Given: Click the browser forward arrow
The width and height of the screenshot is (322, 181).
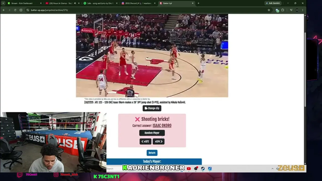Looking at the screenshot, I should tap(9, 10).
